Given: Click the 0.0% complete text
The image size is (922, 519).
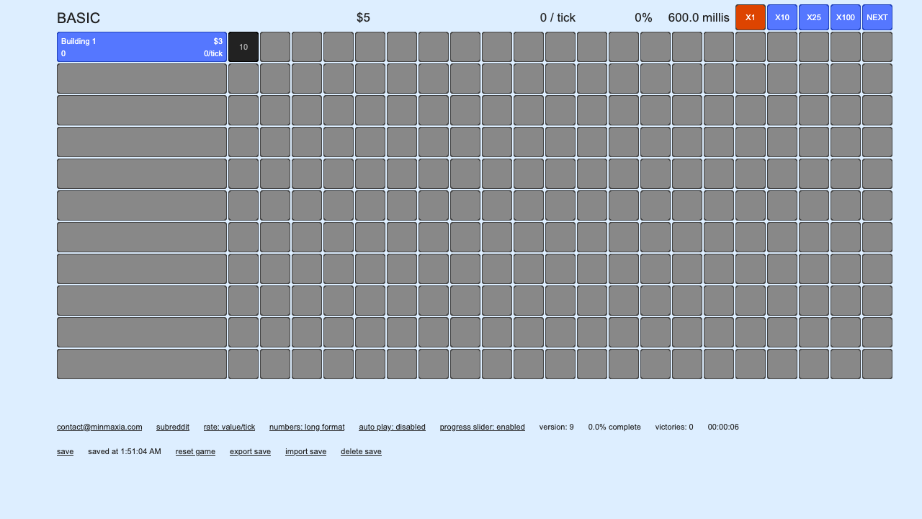Looking at the screenshot, I should tap(614, 427).
